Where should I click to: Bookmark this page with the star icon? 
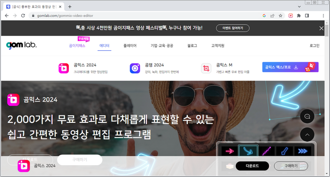[x=280, y=16]
